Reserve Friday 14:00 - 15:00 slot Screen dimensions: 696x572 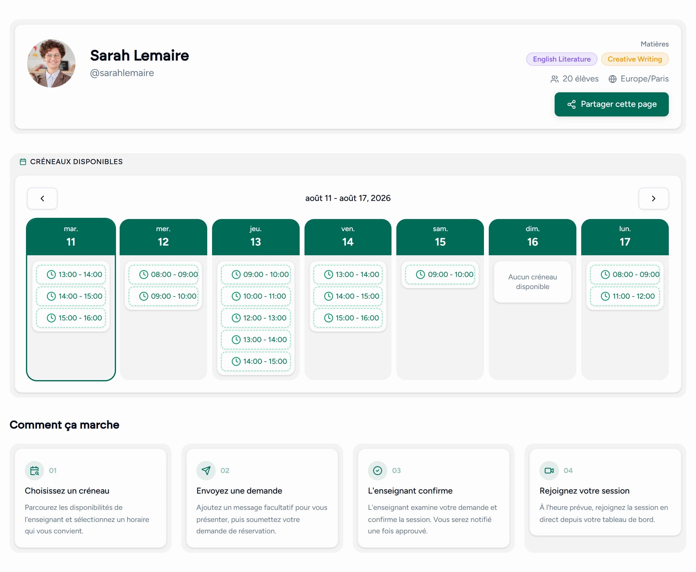click(x=348, y=296)
